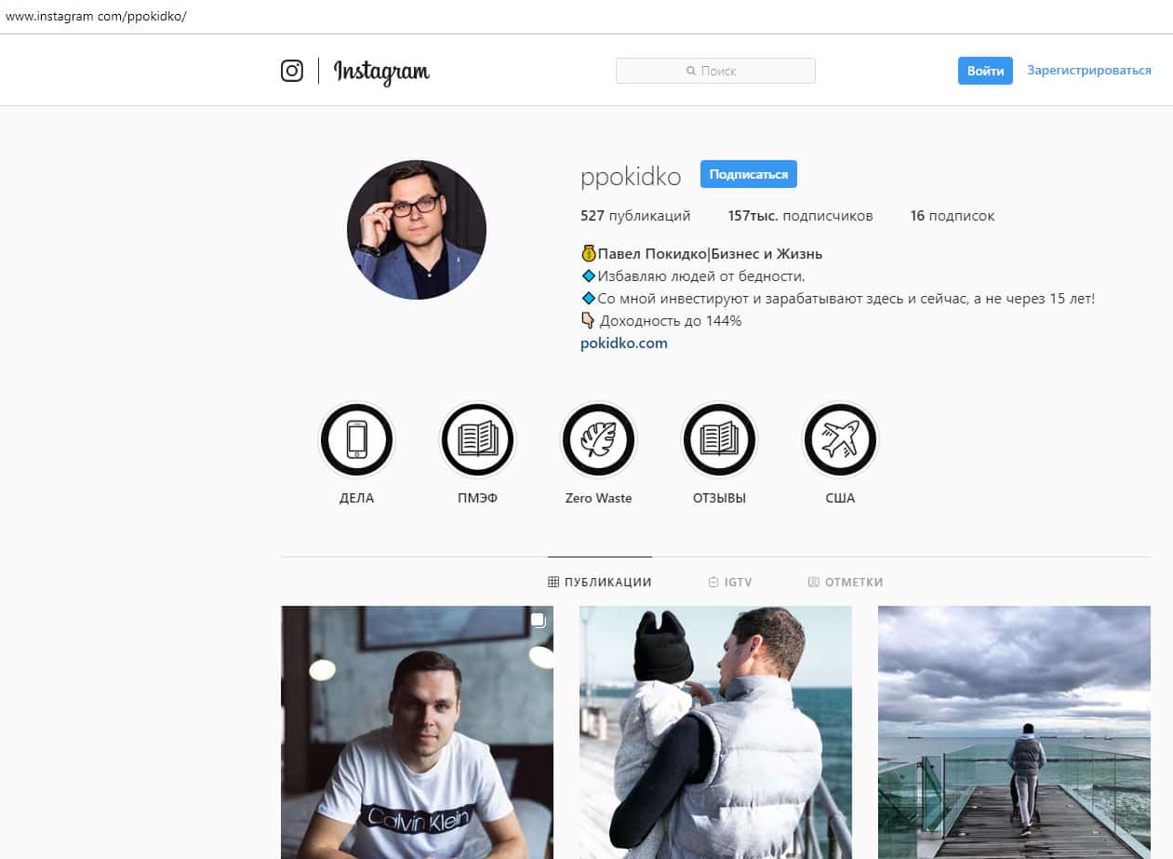Open the pier walkway photo post

(x=1014, y=732)
